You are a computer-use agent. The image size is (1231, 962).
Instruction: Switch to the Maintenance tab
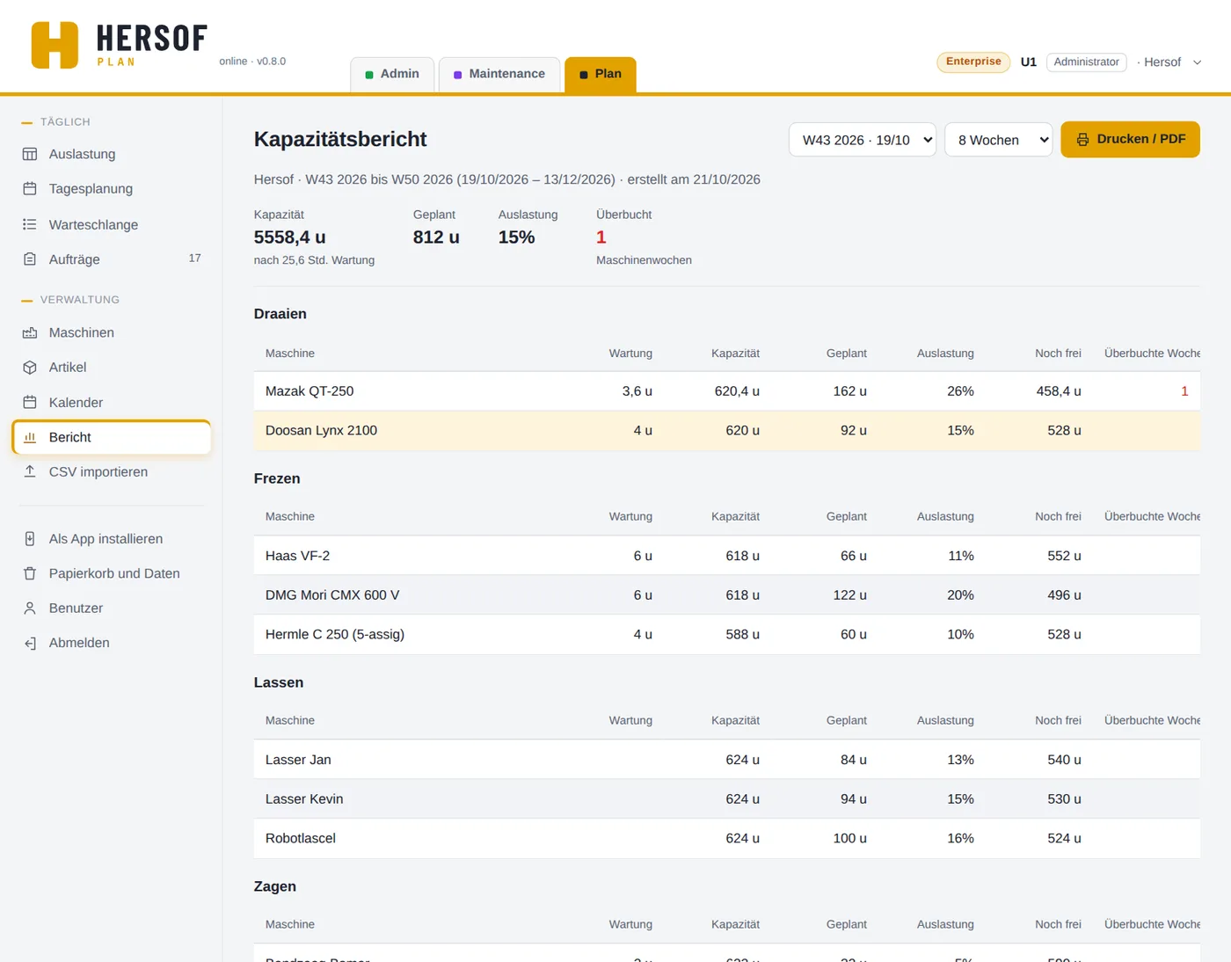coord(499,74)
